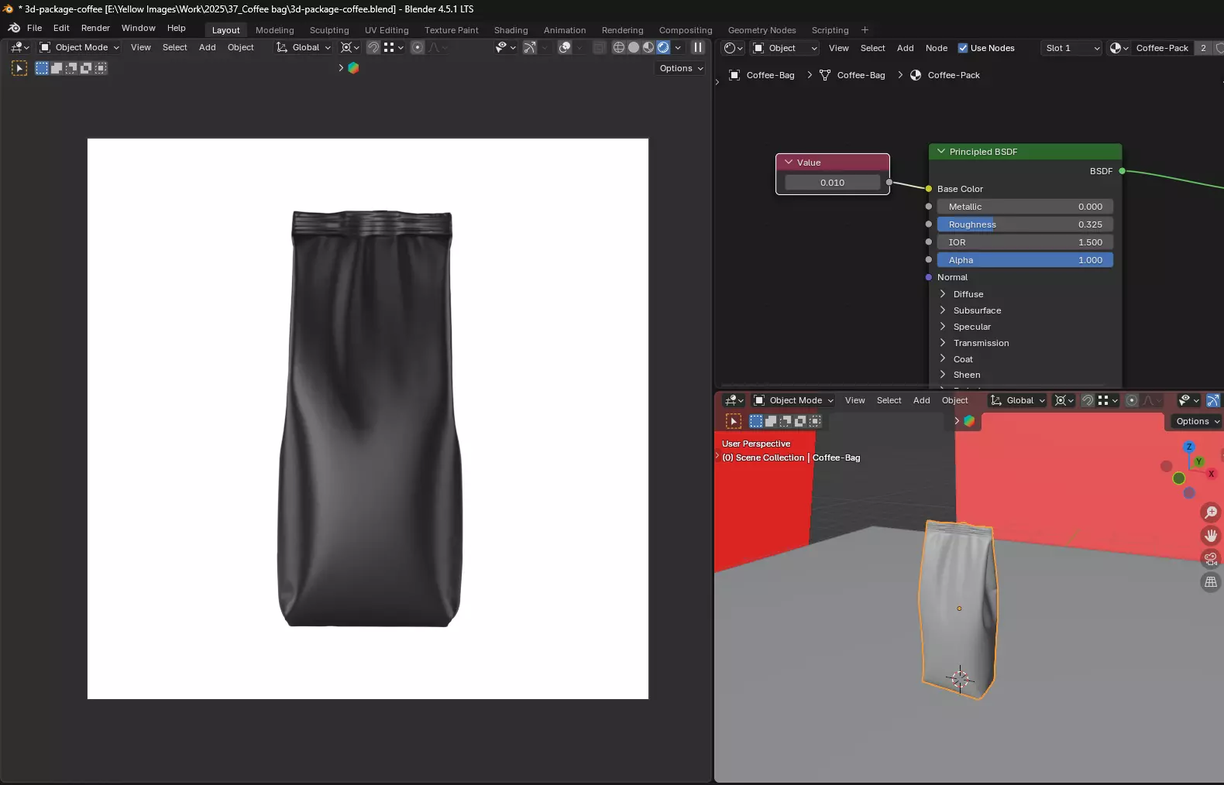Click the colorful cube icon in the left viewport
The height and width of the screenshot is (785, 1224).
pyautogui.click(x=353, y=68)
